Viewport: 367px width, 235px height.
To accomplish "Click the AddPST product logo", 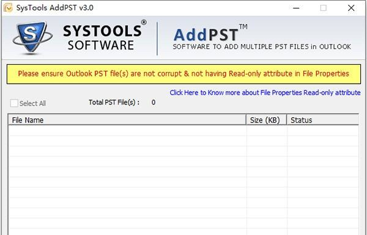I will (x=206, y=35).
